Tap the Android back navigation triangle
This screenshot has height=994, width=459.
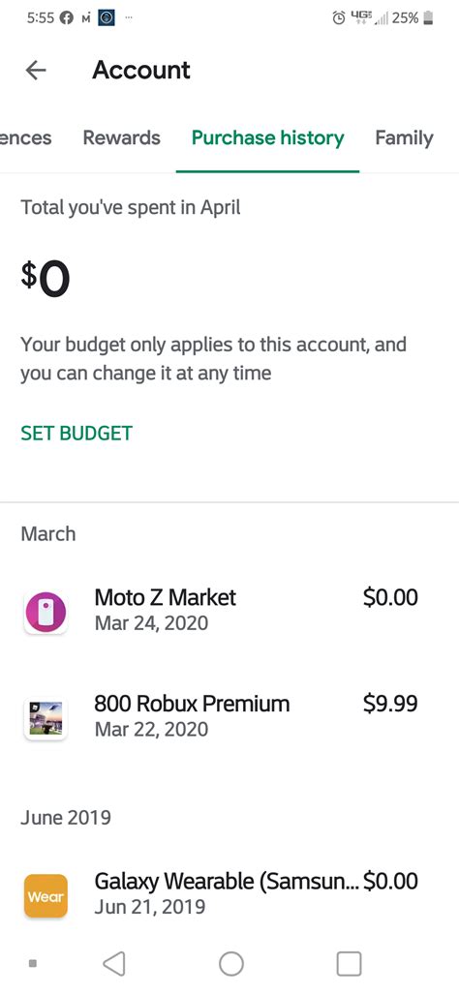pyautogui.click(x=113, y=964)
